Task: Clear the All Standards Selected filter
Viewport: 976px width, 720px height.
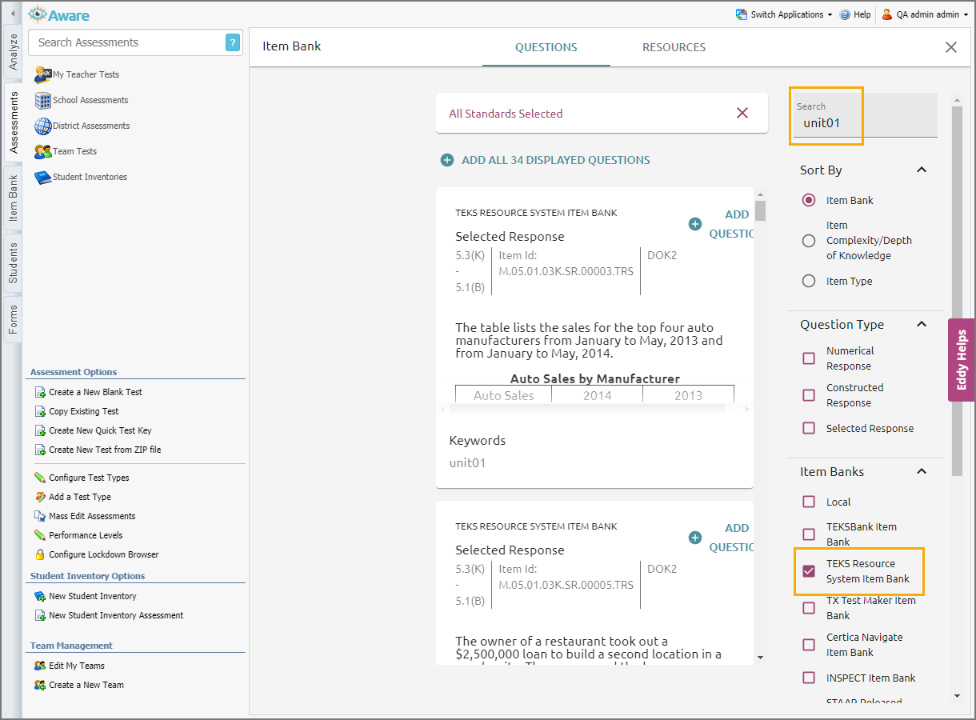Action: point(742,113)
